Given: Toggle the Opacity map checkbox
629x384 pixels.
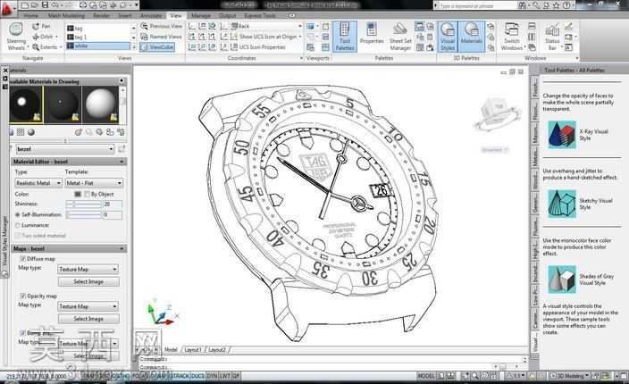Looking at the screenshot, I should click(23, 296).
